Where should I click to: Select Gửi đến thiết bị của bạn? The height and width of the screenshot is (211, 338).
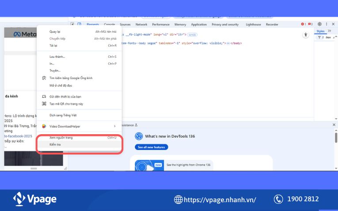[x=80, y=97]
